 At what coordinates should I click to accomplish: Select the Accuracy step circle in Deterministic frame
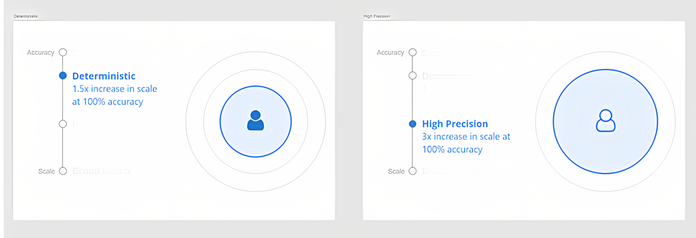tap(63, 53)
